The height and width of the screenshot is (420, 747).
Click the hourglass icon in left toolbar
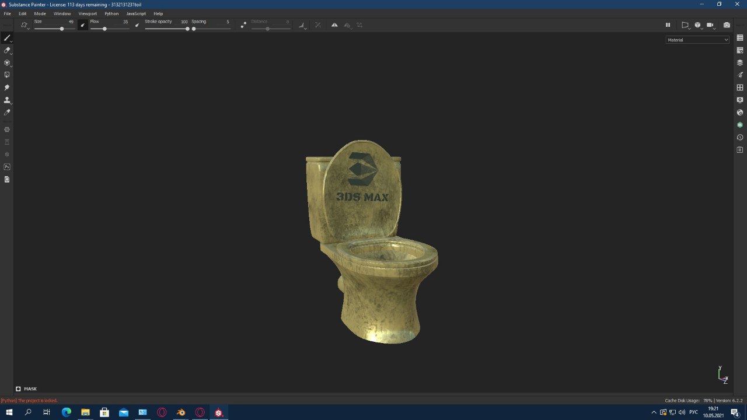click(x=7, y=142)
